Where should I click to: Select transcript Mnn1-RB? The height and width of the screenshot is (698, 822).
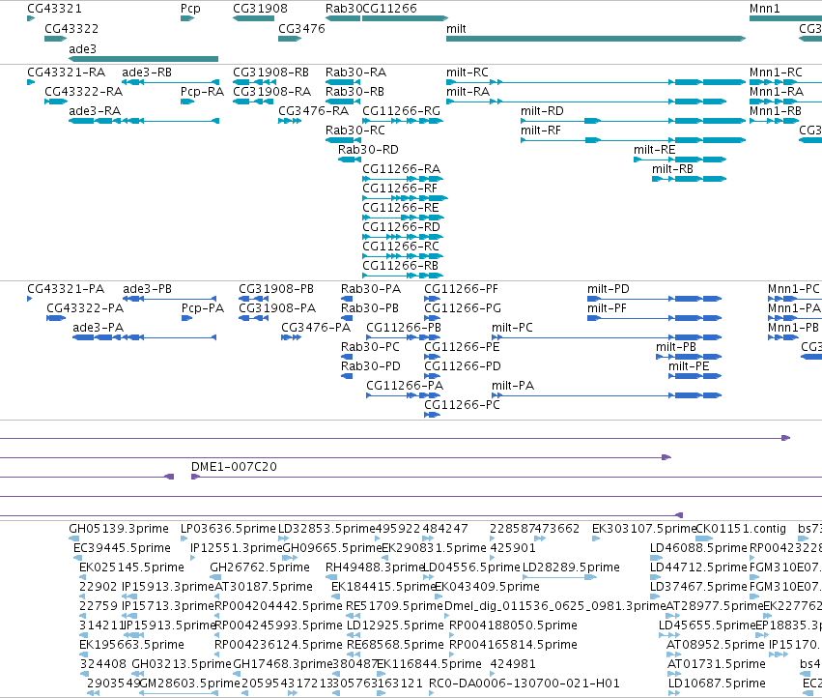click(x=776, y=111)
